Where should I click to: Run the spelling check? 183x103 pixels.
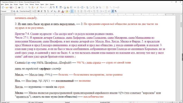(54, 7)
